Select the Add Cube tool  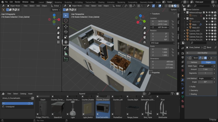pos(66,60)
